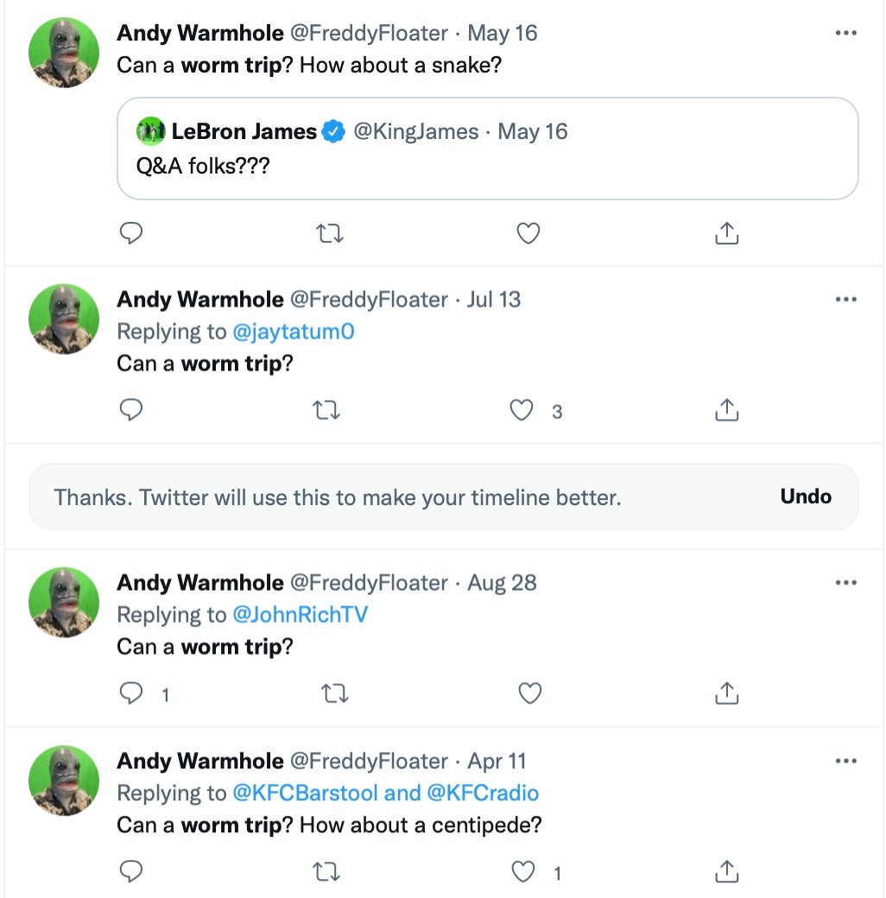Like the Jul 13 tweet with 3 likes
Viewport: 886px width, 898px height.
click(522, 411)
